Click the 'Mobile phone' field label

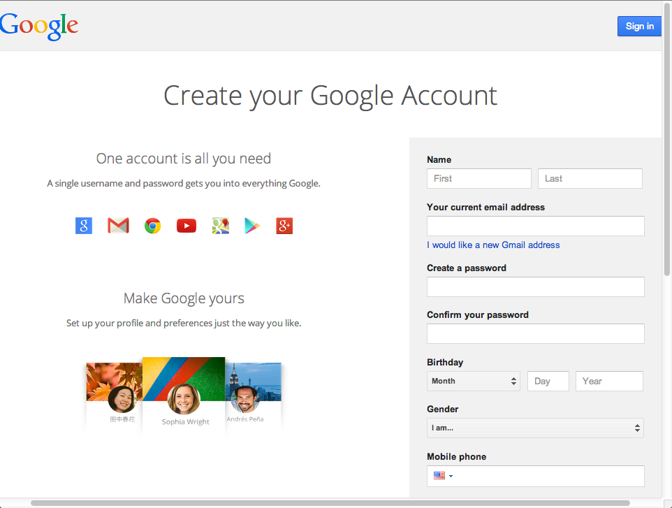[x=456, y=456]
